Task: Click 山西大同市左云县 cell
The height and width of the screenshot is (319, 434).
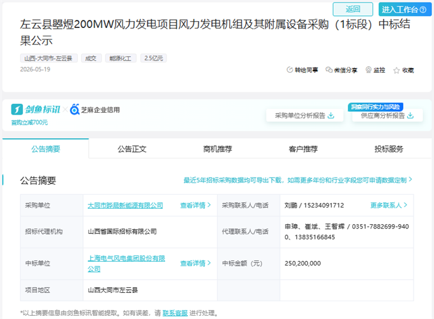Action: click(x=113, y=290)
